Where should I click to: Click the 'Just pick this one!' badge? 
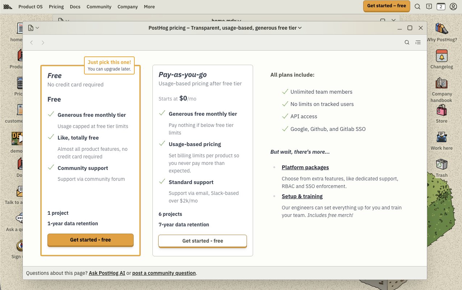109,65
